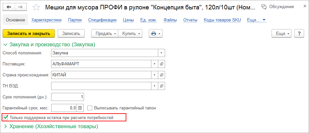Viewport: 309px width, 133px height.
Task: Open the Поставщик record form icon
Action: pos(161,64)
